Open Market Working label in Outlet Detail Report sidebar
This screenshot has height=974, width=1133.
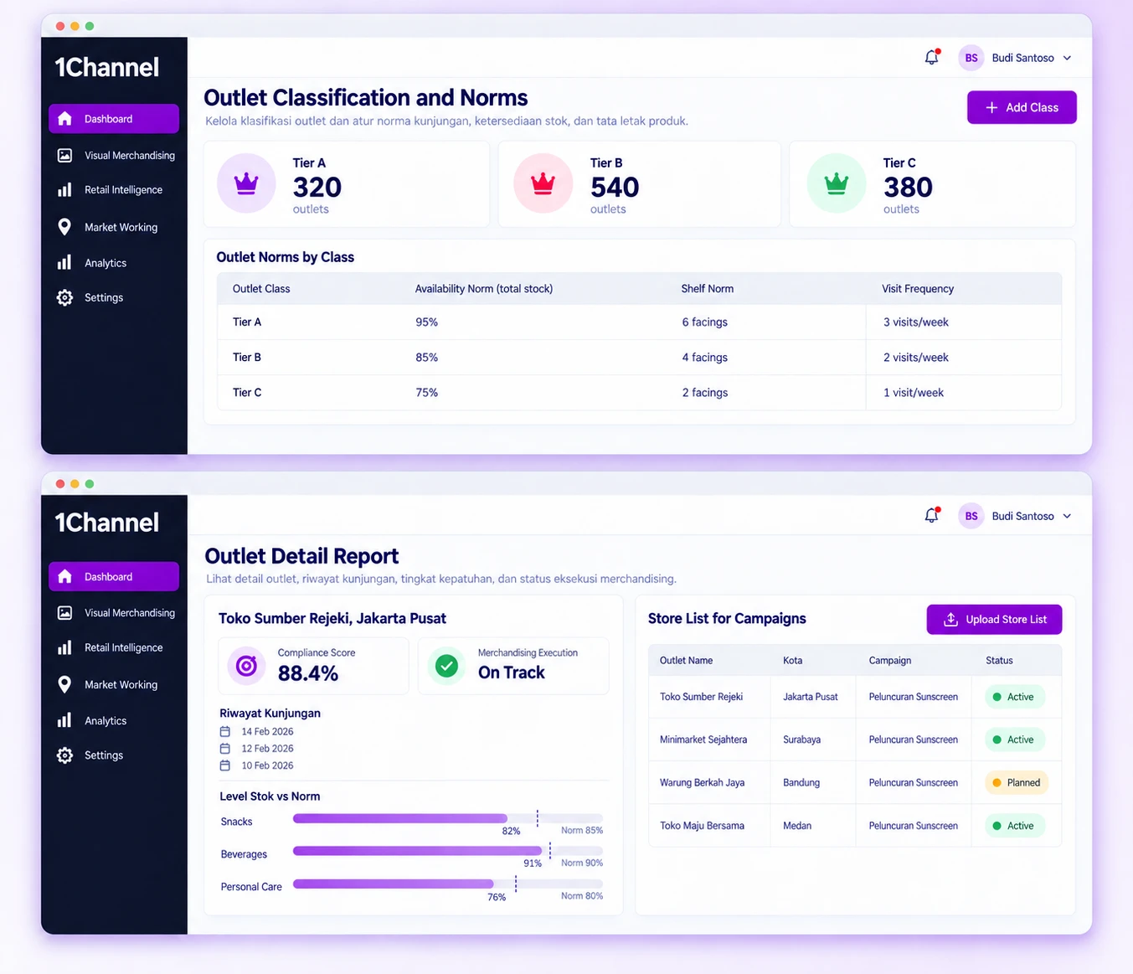tap(121, 685)
